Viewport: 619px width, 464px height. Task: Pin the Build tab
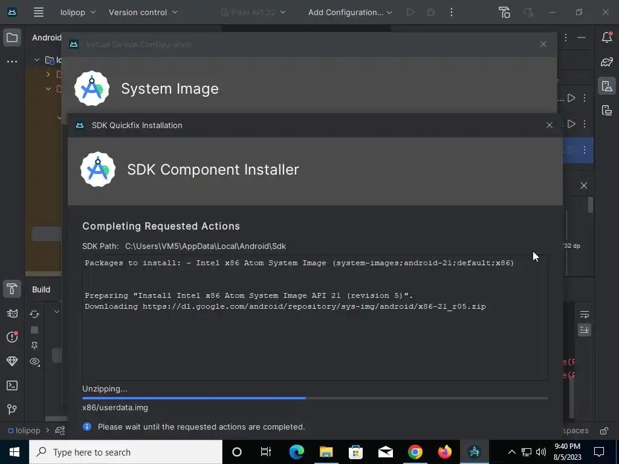pyautogui.click(x=34, y=346)
